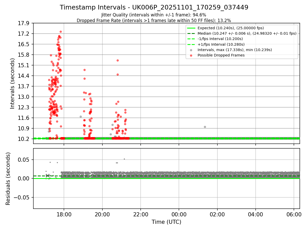This screenshot has height=231, width=308.
Task: Click the highest red dropped-frame point near 17.3s
Action: coord(61,32)
